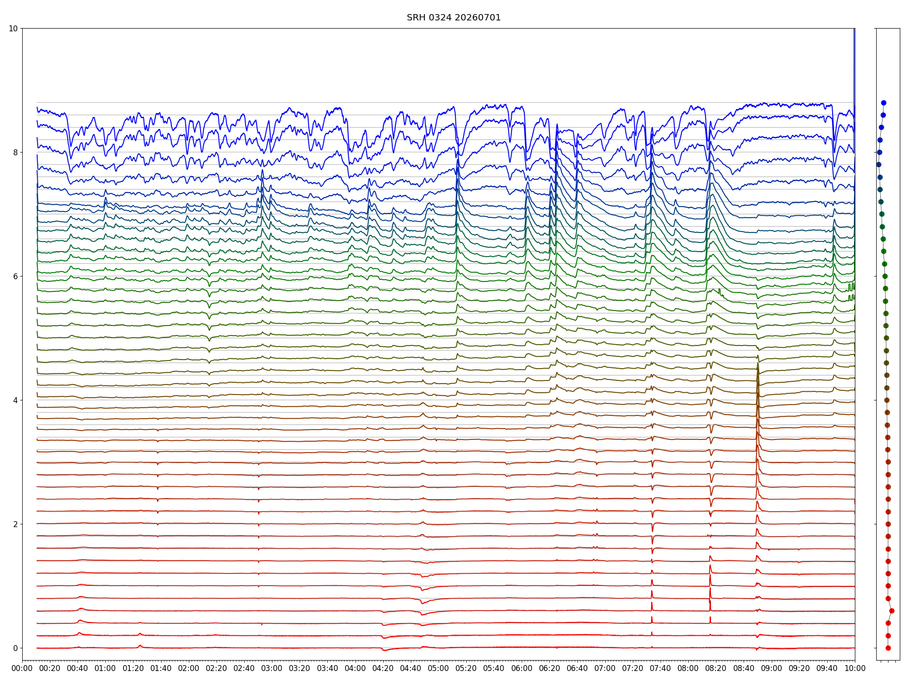Click the x-axis time label "03:20"
Image resolution: width=908 pixels, height=681 pixels.
click(300, 669)
